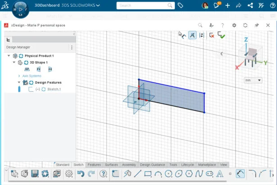Open Design Manager options menu
The height and width of the screenshot is (185, 277).
point(71,47)
